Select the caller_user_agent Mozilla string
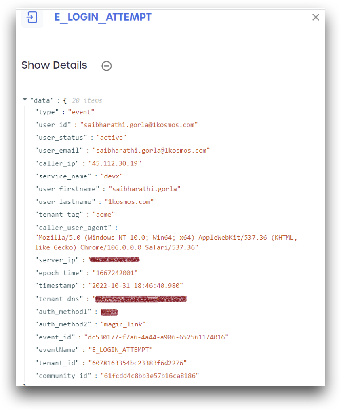341x410 pixels. tap(166, 243)
